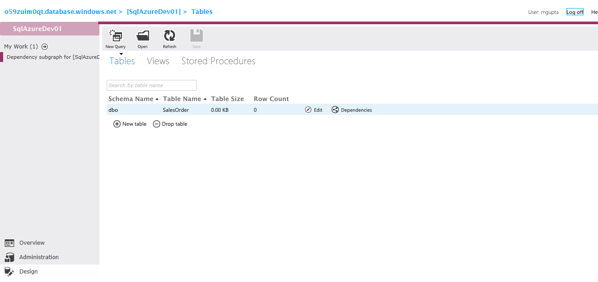Open the Design section label

[x=28, y=272]
